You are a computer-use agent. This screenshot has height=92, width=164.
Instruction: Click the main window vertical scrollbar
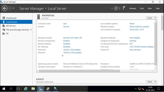pyautogui.click(x=162, y=23)
